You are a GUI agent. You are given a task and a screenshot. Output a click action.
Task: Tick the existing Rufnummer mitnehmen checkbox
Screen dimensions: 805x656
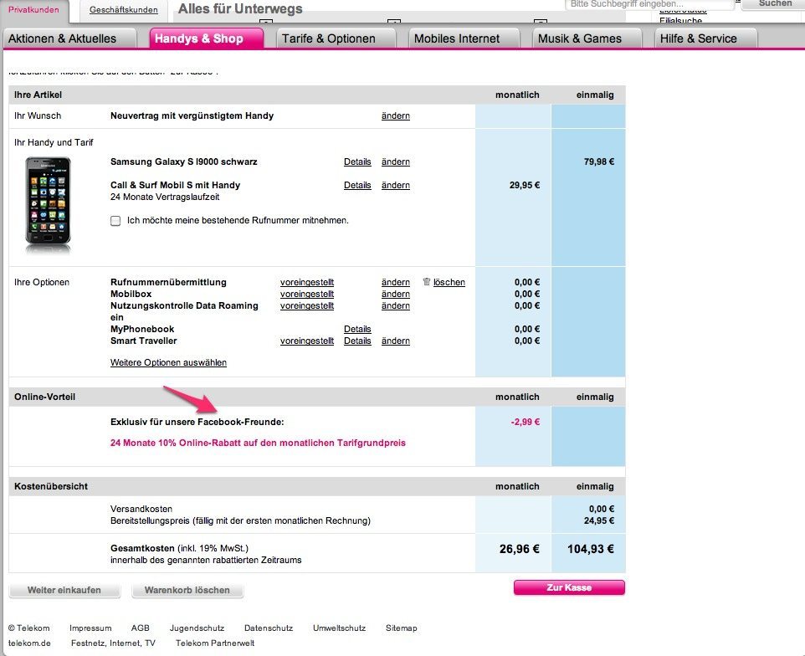click(x=115, y=221)
